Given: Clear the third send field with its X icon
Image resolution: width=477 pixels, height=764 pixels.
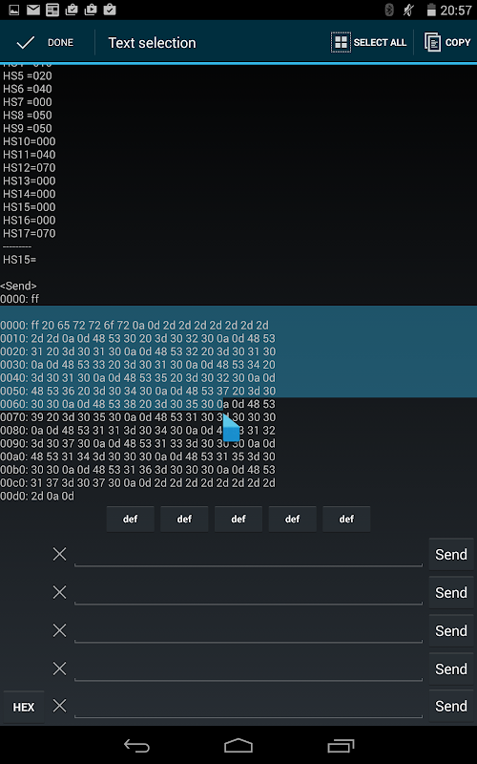Looking at the screenshot, I should 59,630.
